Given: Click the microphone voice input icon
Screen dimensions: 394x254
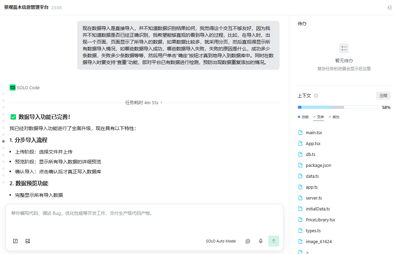Looking at the screenshot, I should [x=261, y=241].
